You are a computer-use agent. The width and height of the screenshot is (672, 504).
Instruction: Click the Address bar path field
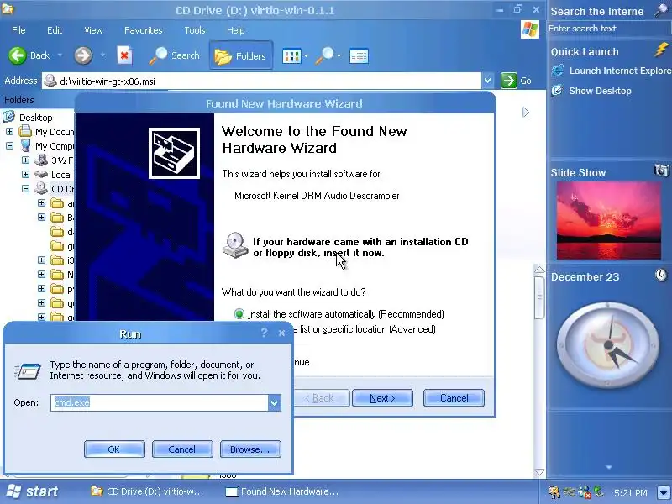(261, 81)
